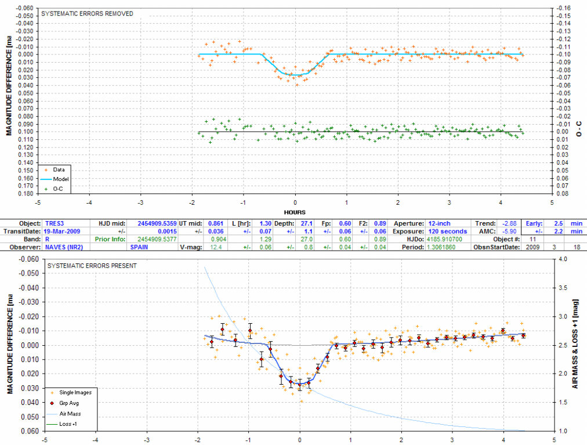Select observer name NAVES (NR2)
Screen dimensions: 587x445
[x=64, y=247]
